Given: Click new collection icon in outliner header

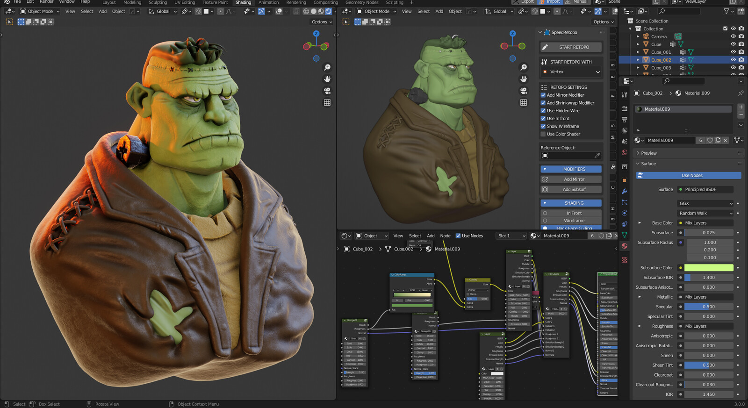Looking at the screenshot, I should click(741, 11).
